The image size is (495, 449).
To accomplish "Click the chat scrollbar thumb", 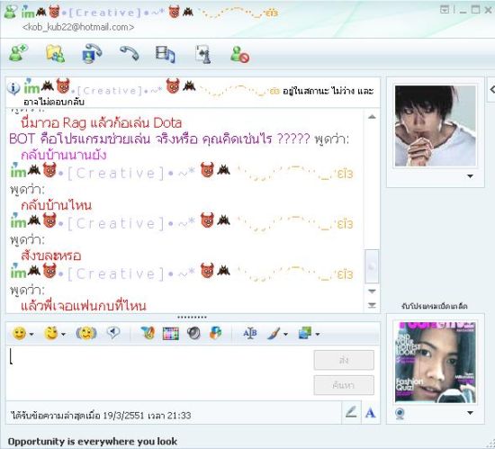I will (x=372, y=266).
